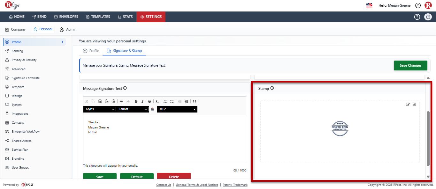Open Signature Certificate in sidebar
The height and width of the screenshot is (189, 436).
point(26,78)
